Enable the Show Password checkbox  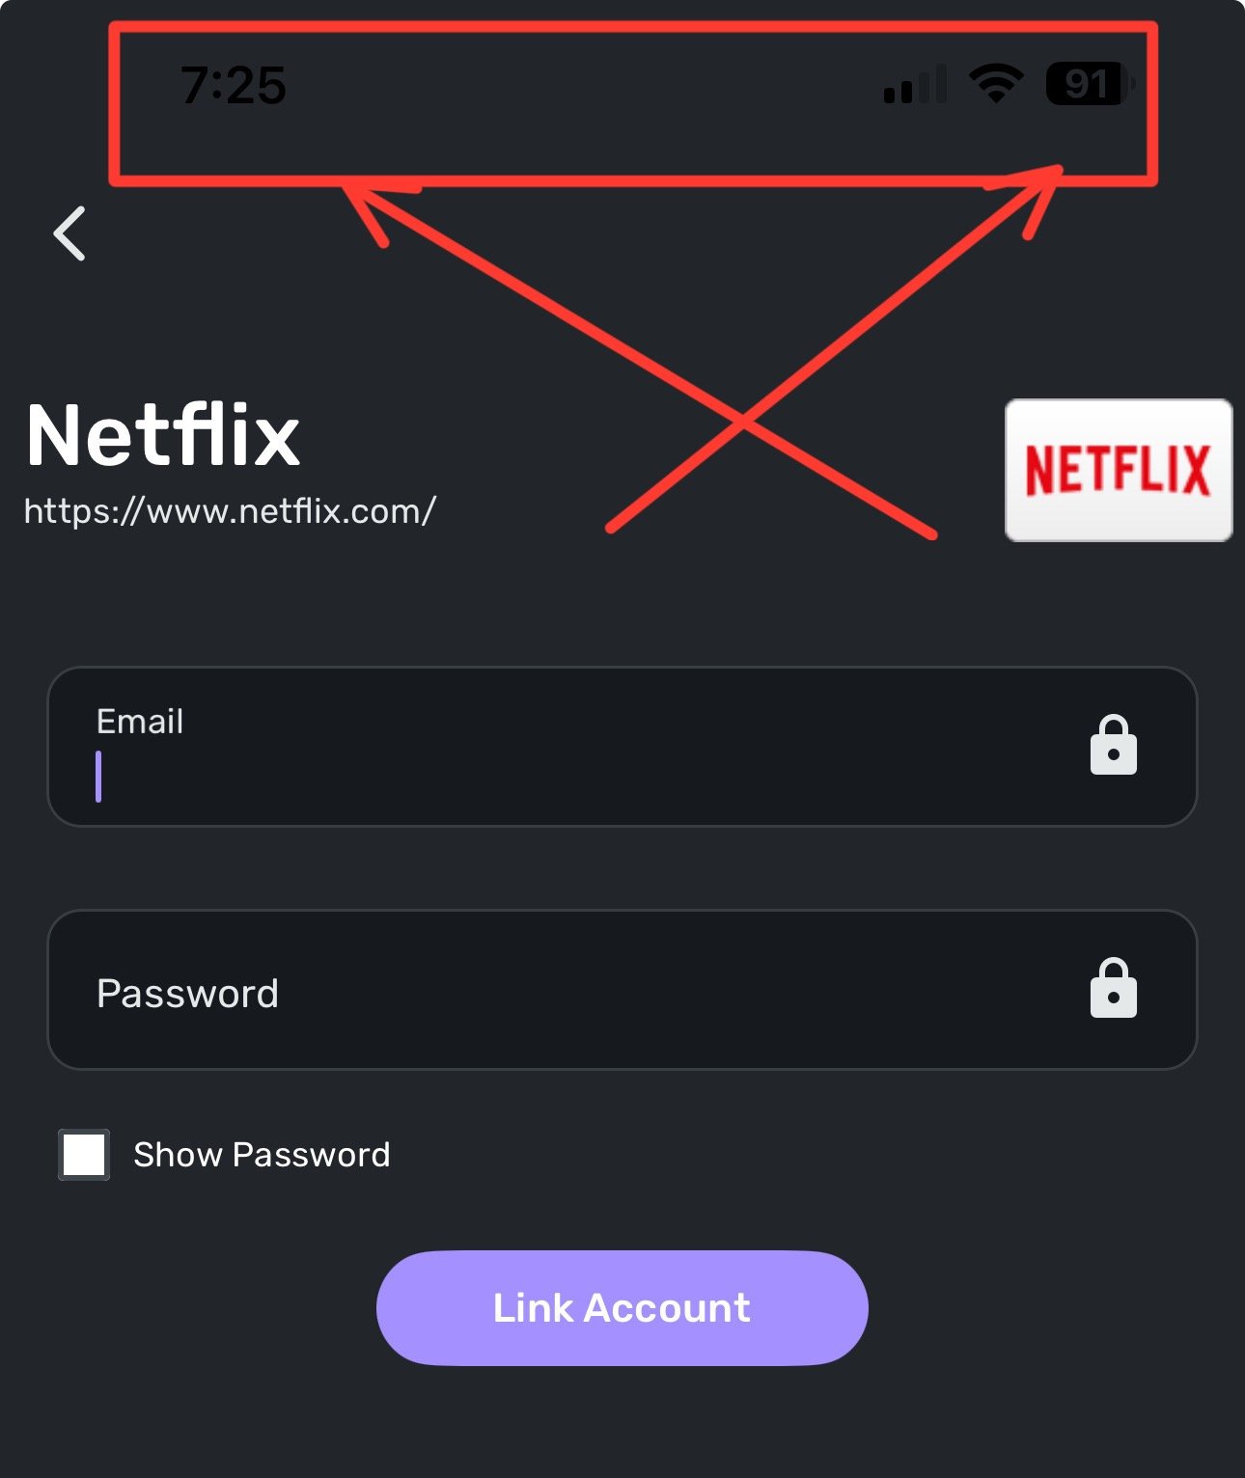pos(84,1155)
